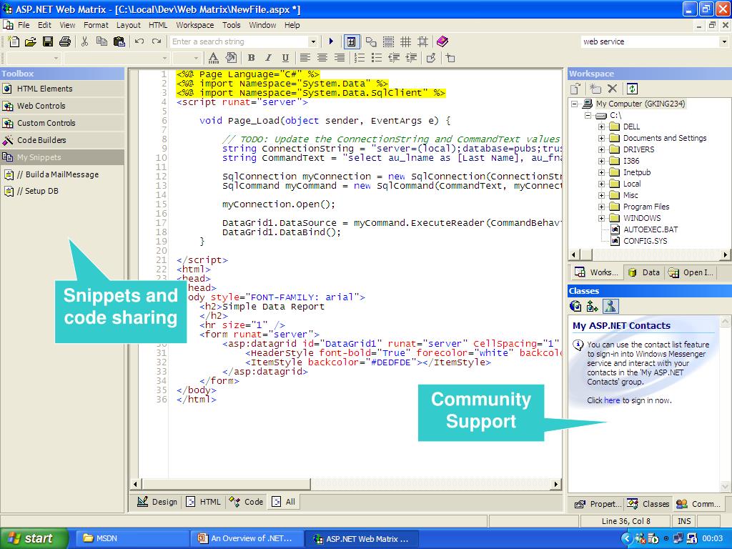Click the 'here' sign-in link
The image size is (732, 549).
click(x=612, y=400)
